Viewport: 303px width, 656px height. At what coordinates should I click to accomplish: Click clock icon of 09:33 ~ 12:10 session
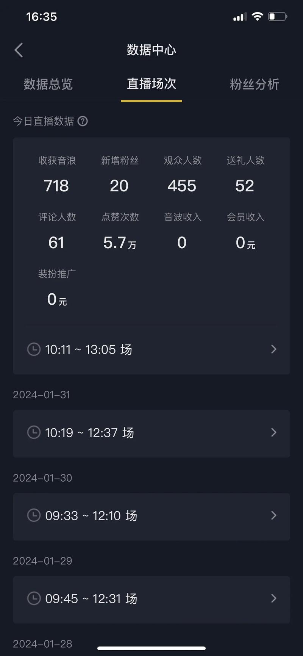tap(34, 515)
